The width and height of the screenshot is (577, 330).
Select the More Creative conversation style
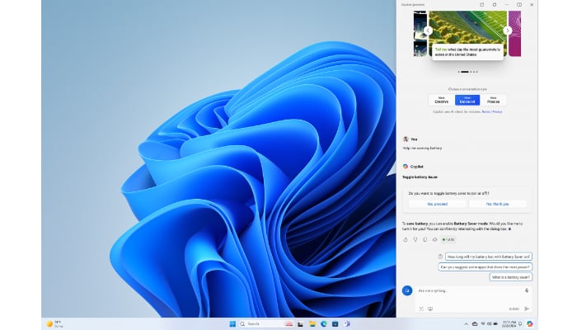click(x=442, y=100)
